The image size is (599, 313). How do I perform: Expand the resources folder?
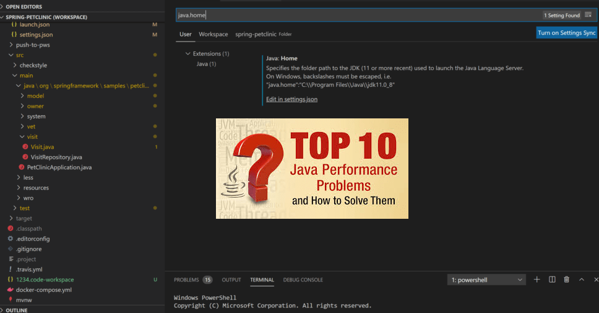pyautogui.click(x=36, y=188)
